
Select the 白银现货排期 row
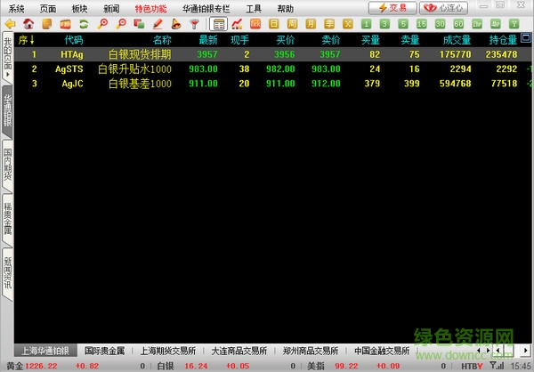coord(273,54)
